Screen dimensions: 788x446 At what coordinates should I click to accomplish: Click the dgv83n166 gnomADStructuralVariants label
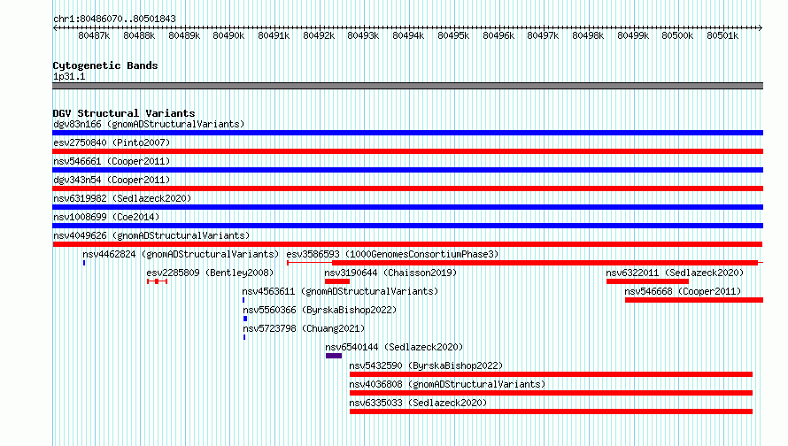coord(149,124)
